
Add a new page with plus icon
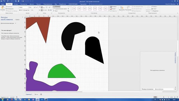(x=41, y=94)
